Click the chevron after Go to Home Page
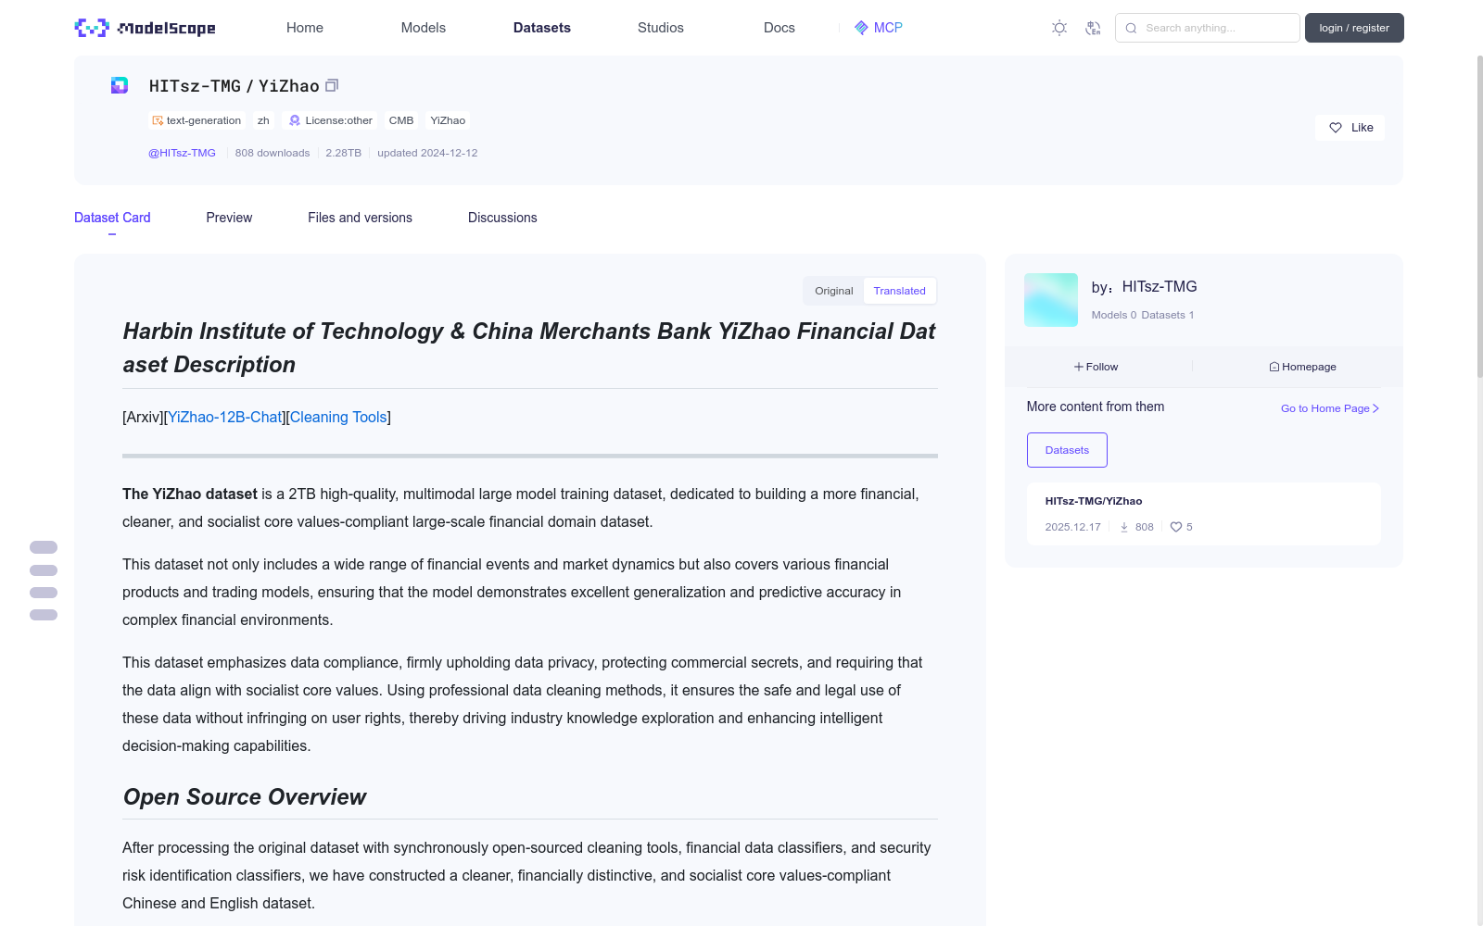1483x926 pixels. [x=1376, y=408]
